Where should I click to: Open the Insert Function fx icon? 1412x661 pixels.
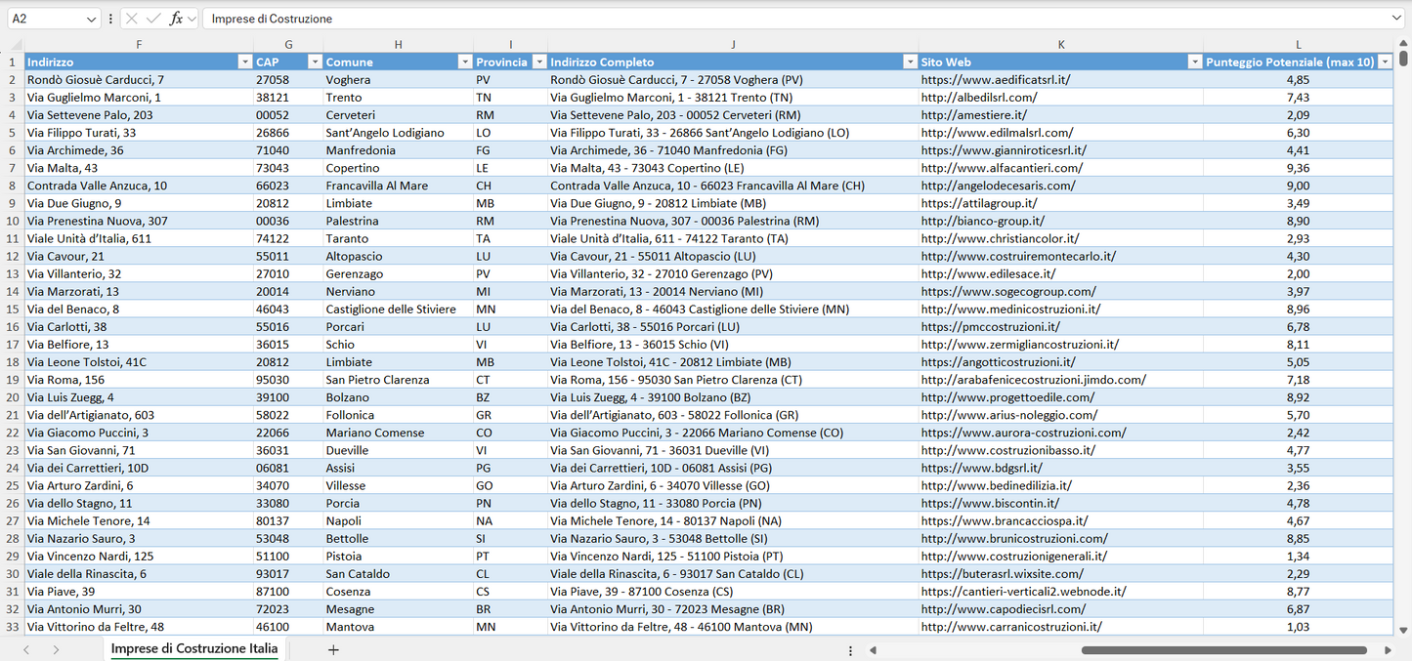175,18
